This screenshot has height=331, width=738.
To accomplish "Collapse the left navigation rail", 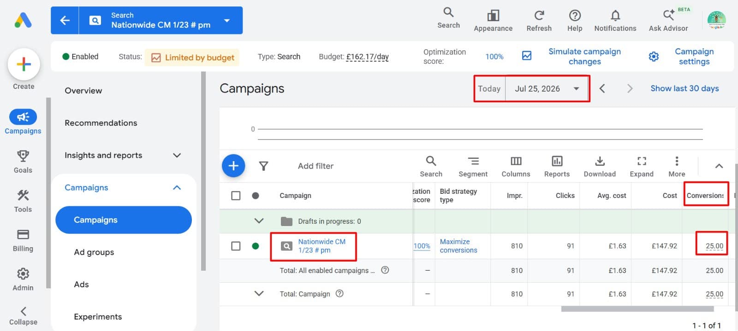I will [x=23, y=316].
